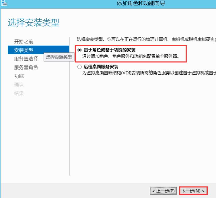The height and width of the screenshot is (198, 216).
Task: Click the wizard icon in the title bar
Action: click(x=4, y=3)
